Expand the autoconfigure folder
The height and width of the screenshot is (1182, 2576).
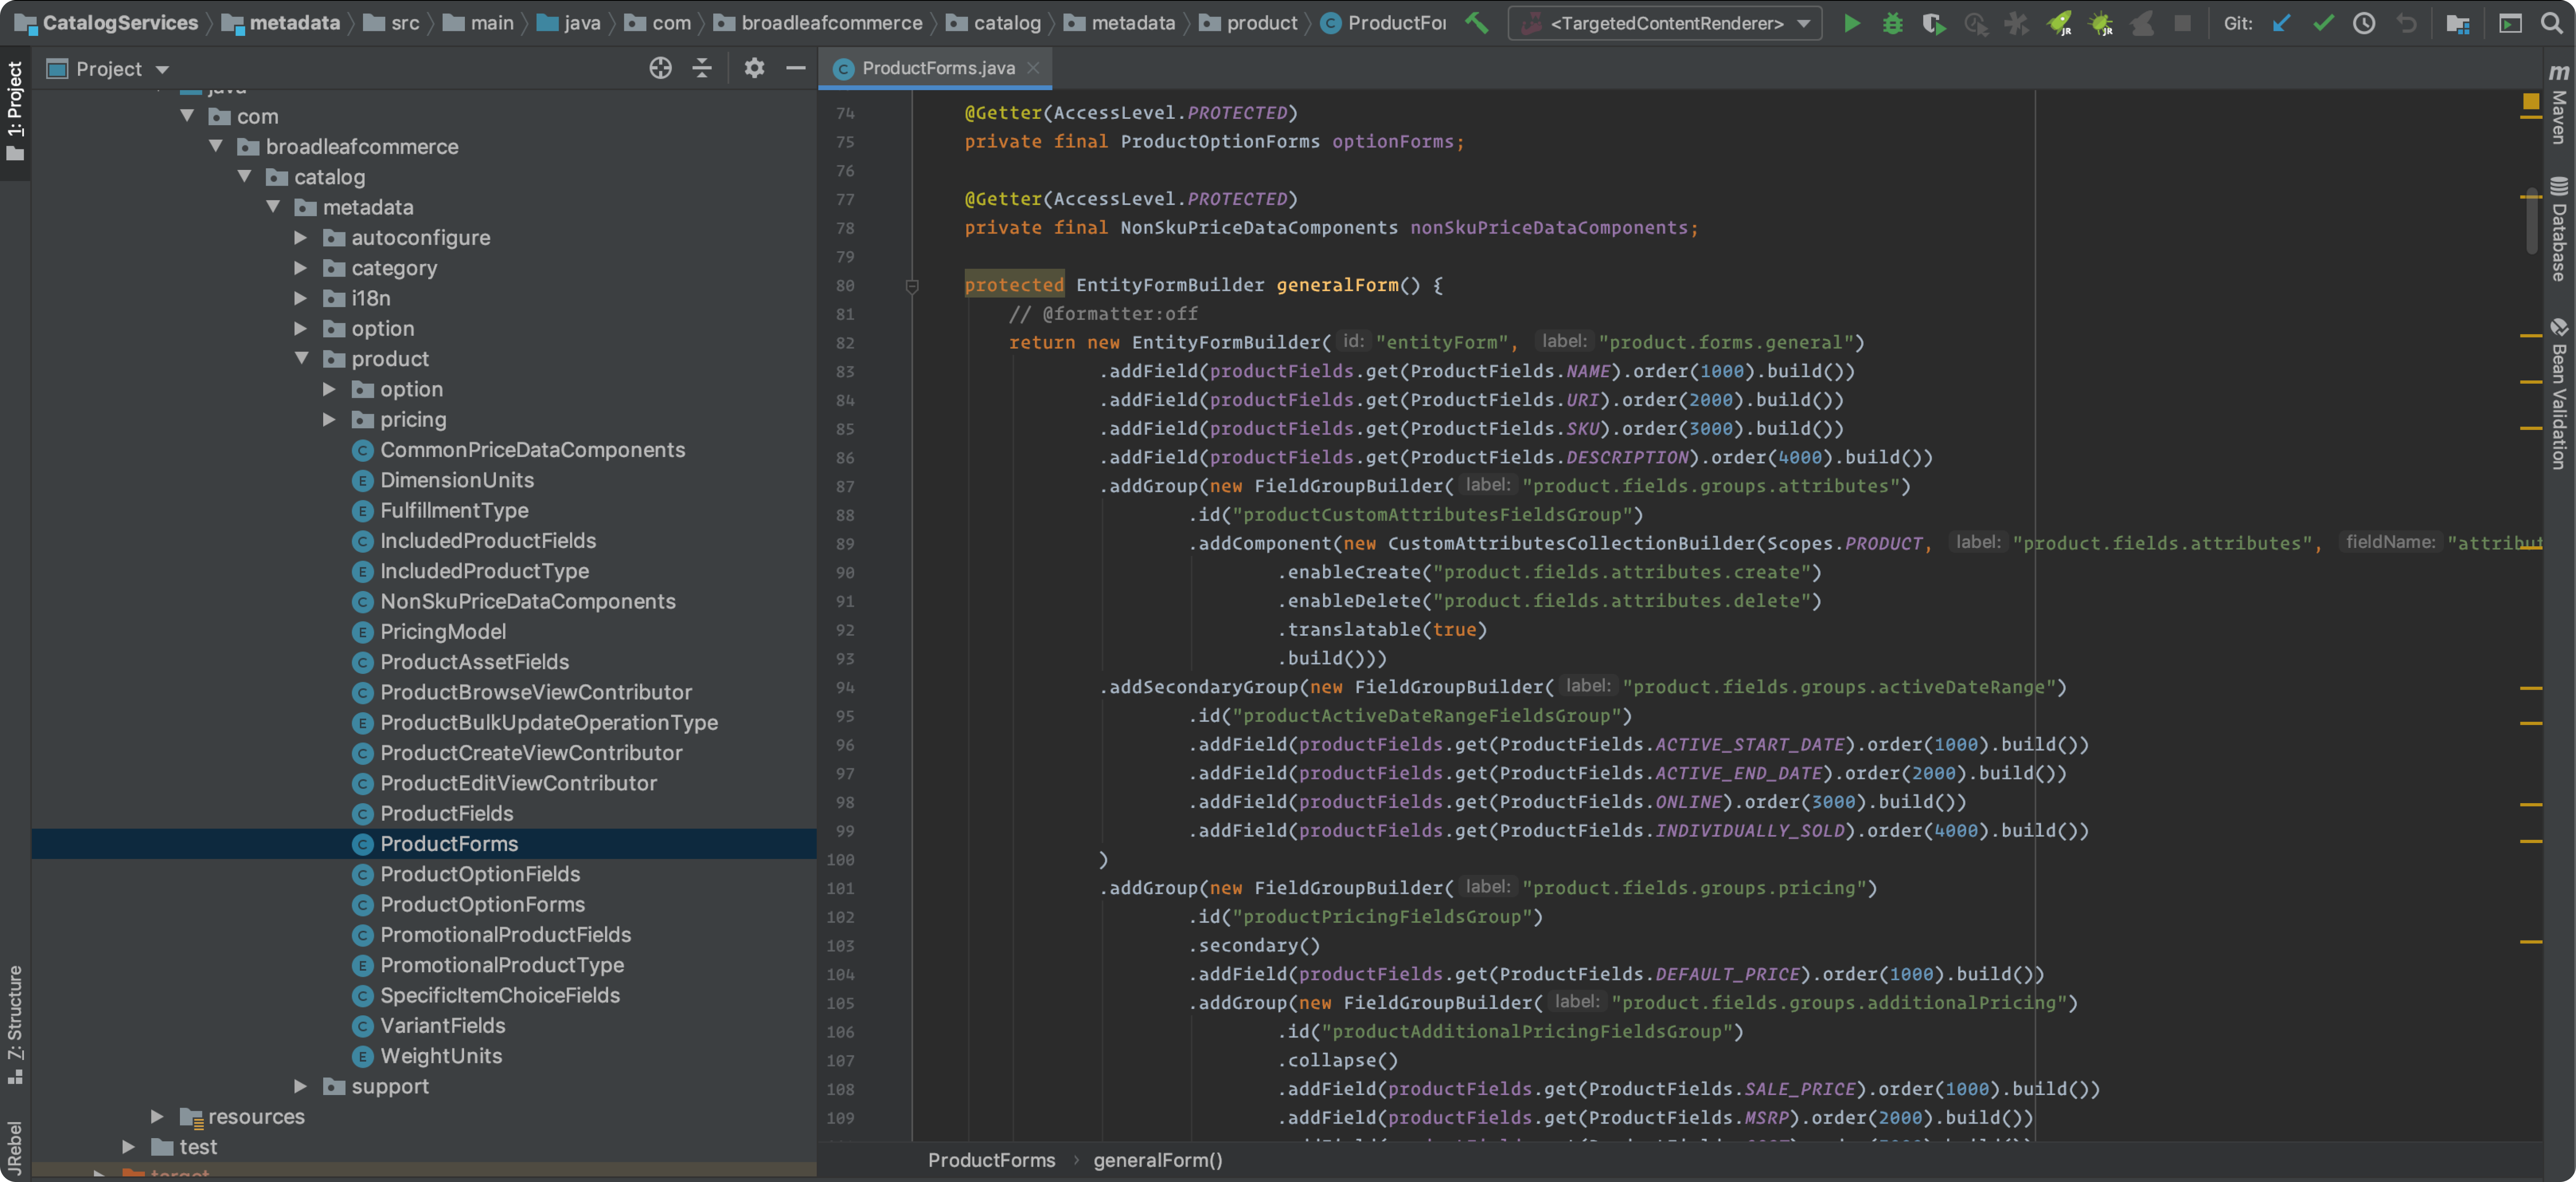[x=301, y=237]
